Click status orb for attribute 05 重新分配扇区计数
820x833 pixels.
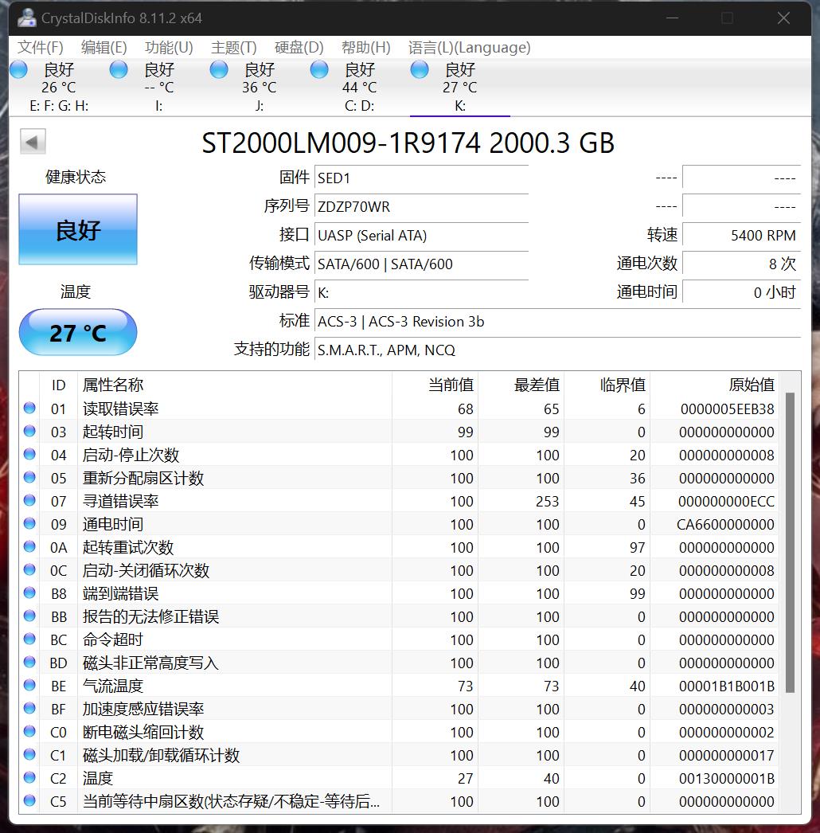pyautogui.click(x=29, y=477)
